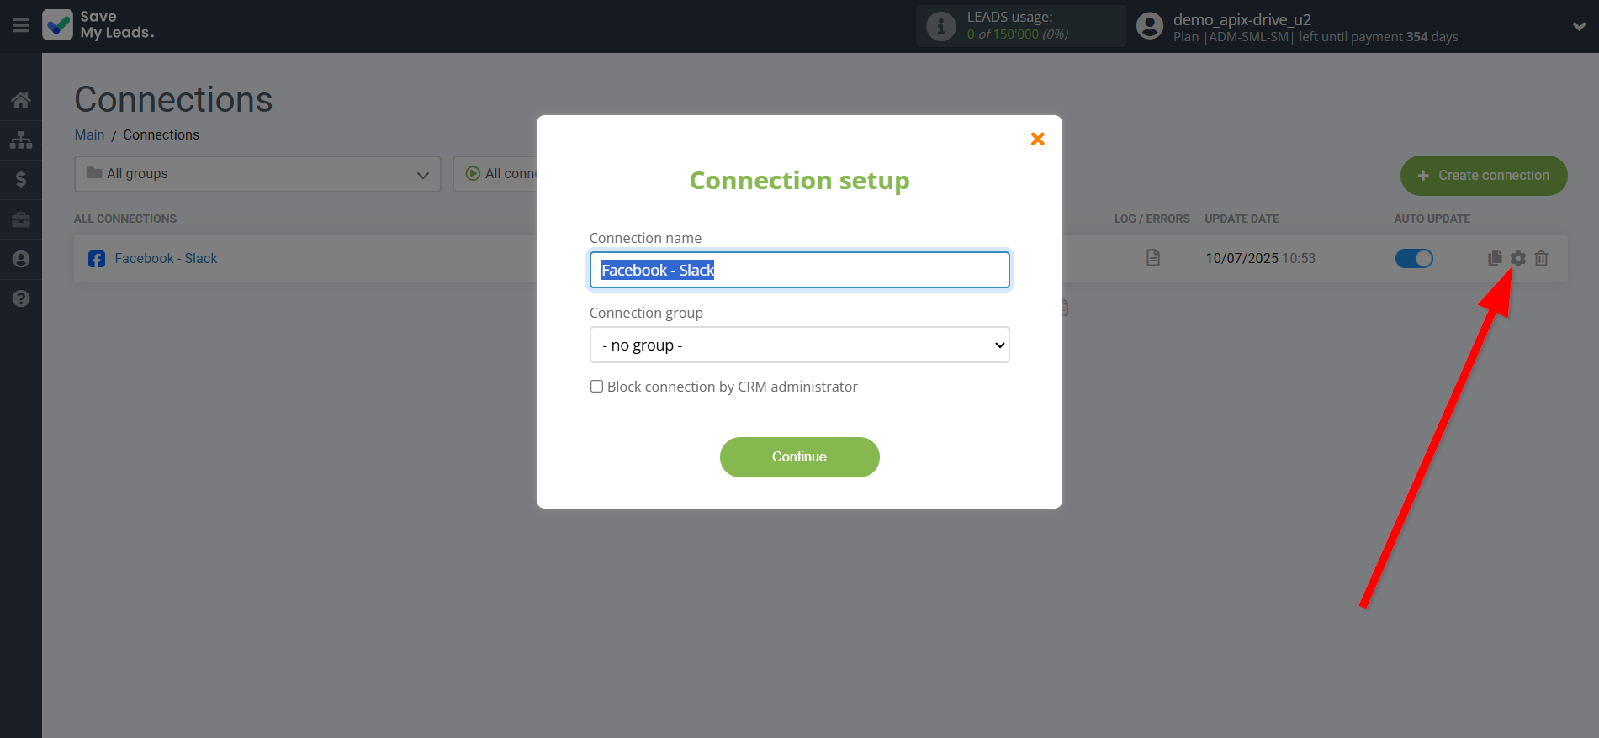Open the billing dollar sign icon

pos(21,179)
